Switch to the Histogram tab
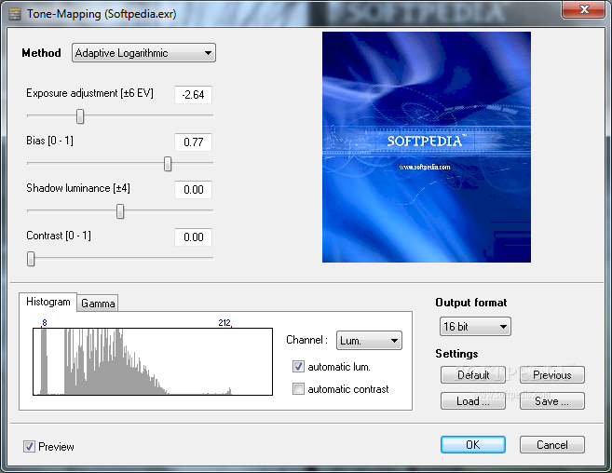The height and width of the screenshot is (473, 612). 48,302
